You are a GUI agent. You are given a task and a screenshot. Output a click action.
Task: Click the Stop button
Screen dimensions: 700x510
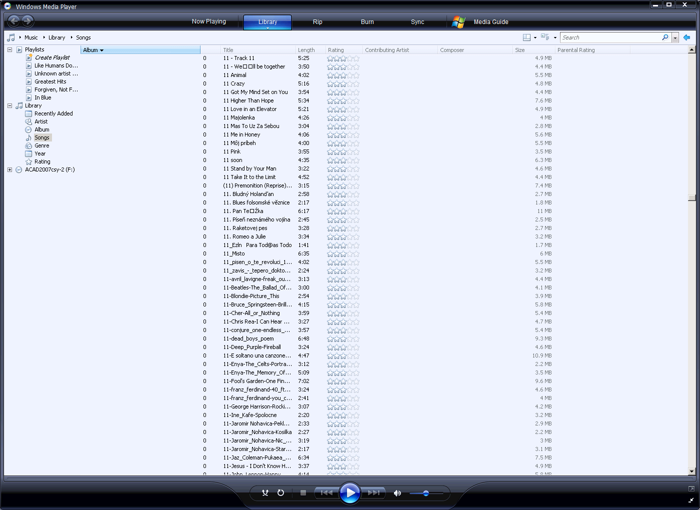coord(303,493)
